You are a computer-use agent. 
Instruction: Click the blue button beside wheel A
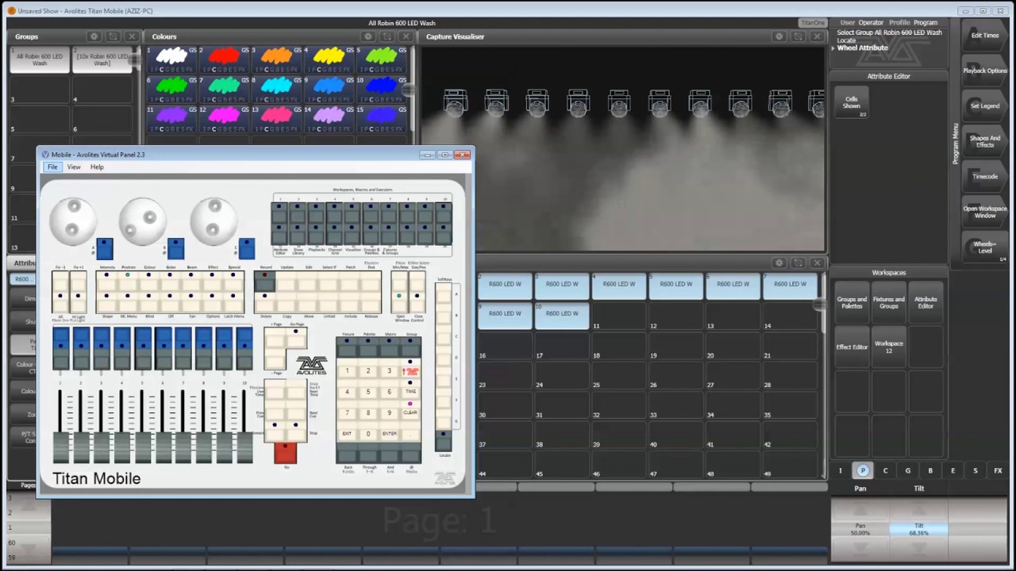[x=105, y=249]
